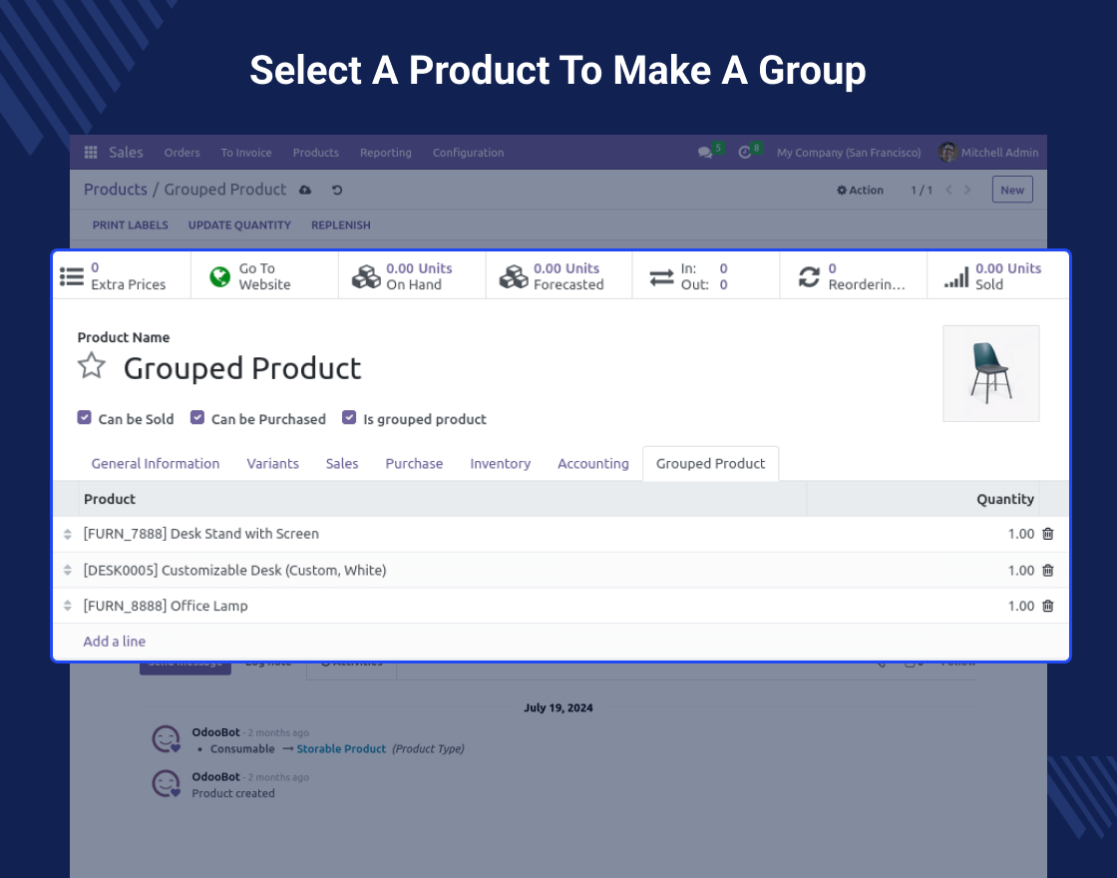Switch to General Information tab
1117x878 pixels.
point(156,463)
